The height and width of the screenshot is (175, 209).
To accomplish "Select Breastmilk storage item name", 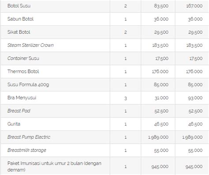I will [x=27, y=150].
